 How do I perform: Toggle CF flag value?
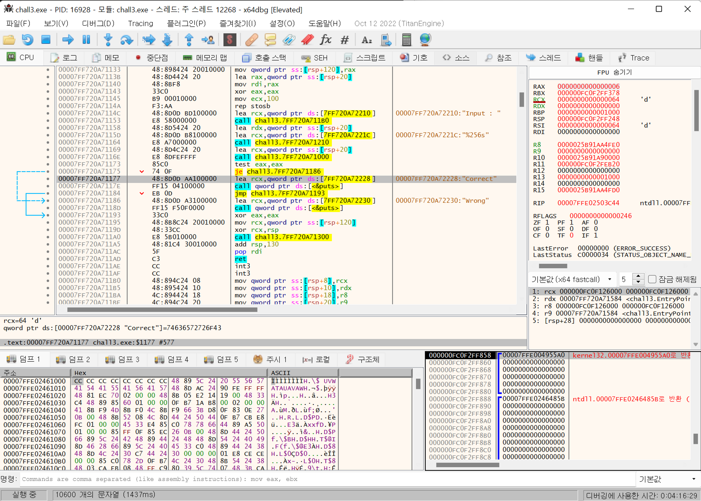click(x=547, y=235)
